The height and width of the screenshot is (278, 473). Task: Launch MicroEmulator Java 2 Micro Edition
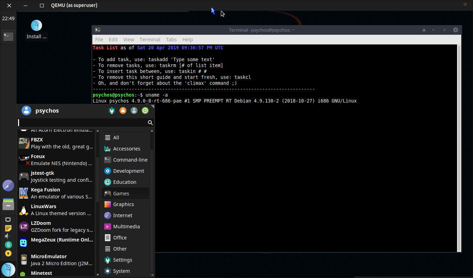(x=56, y=260)
